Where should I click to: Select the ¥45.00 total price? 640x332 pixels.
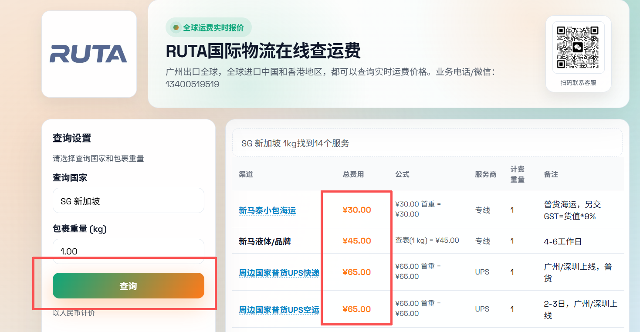pyautogui.click(x=356, y=241)
